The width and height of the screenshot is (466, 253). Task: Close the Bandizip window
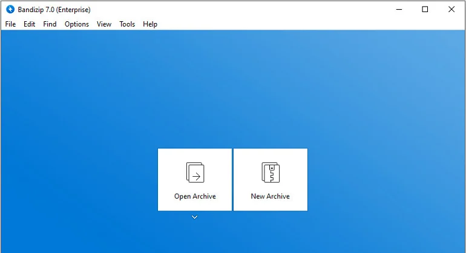(451, 10)
